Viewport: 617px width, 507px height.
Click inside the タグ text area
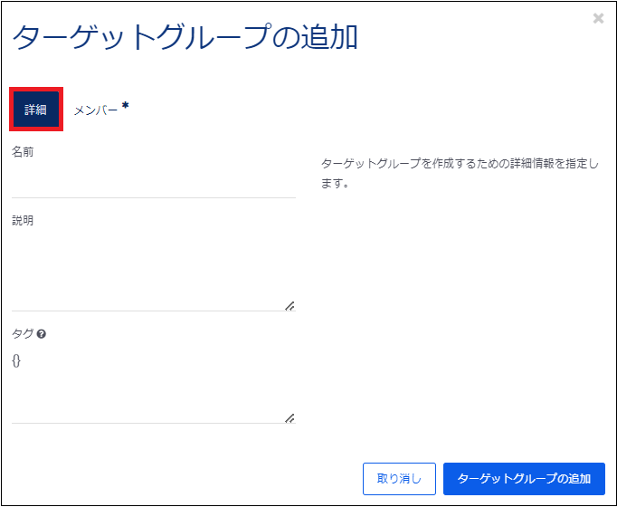coord(154,385)
